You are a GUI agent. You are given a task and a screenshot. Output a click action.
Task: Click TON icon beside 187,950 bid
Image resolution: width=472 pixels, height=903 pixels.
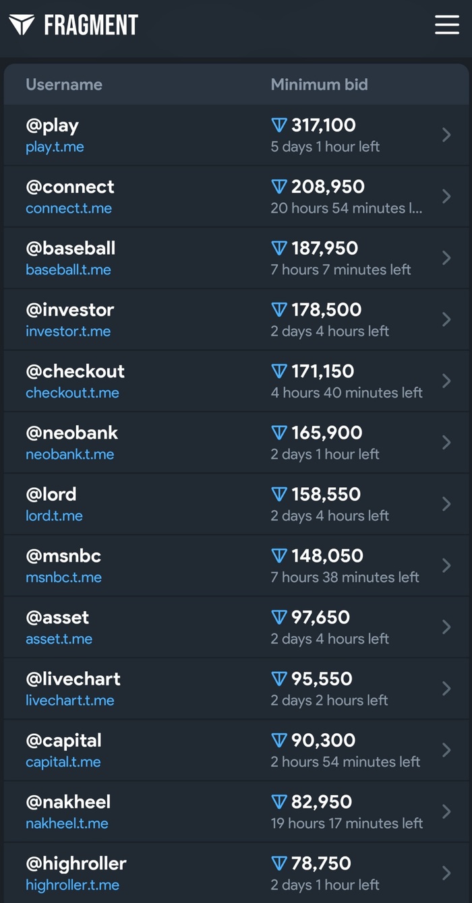[x=279, y=249]
